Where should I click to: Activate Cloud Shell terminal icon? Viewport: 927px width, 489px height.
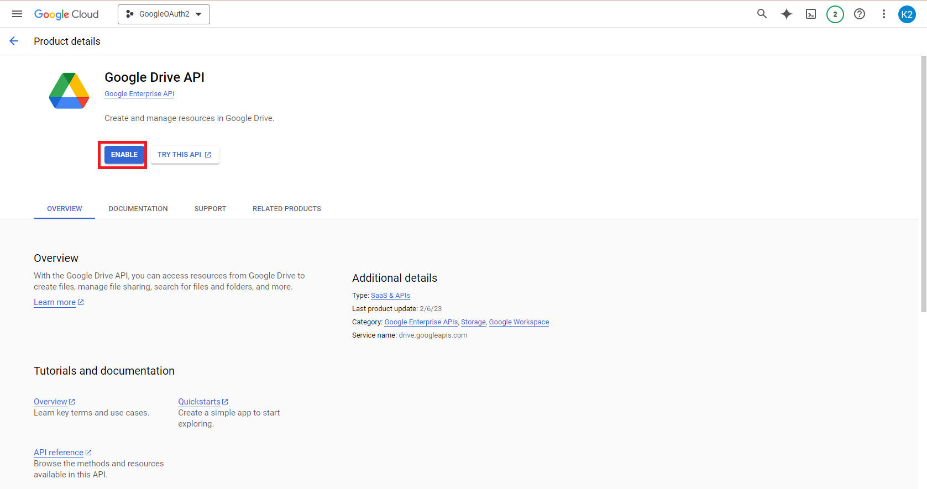pos(810,14)
